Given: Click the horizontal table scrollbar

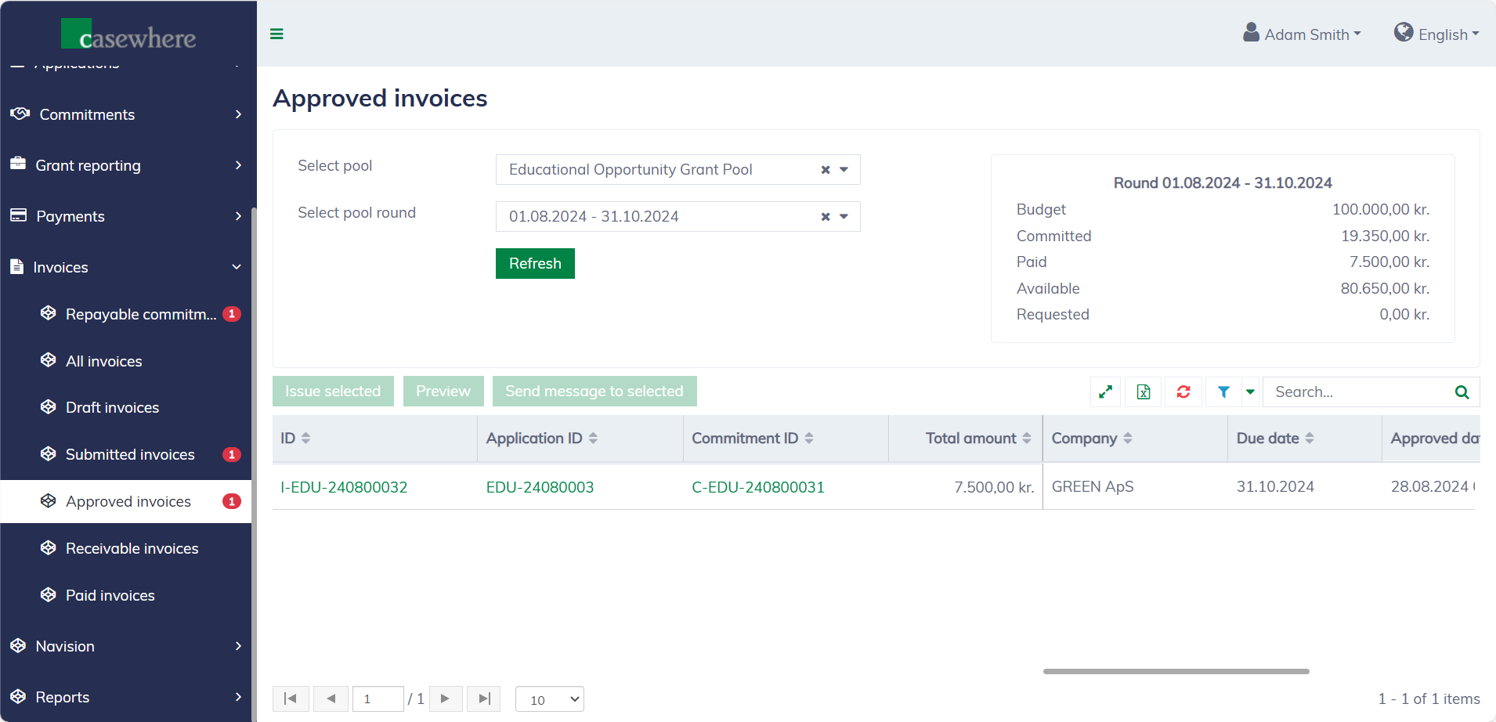Looking at the screenshot, I should [1176, 671].
